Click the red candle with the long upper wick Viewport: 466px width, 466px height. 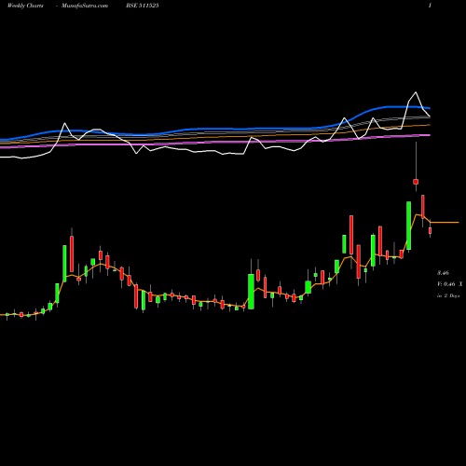416,182
